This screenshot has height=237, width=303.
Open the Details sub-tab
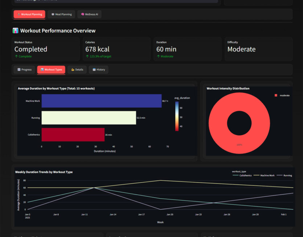(x=77, y=70)
